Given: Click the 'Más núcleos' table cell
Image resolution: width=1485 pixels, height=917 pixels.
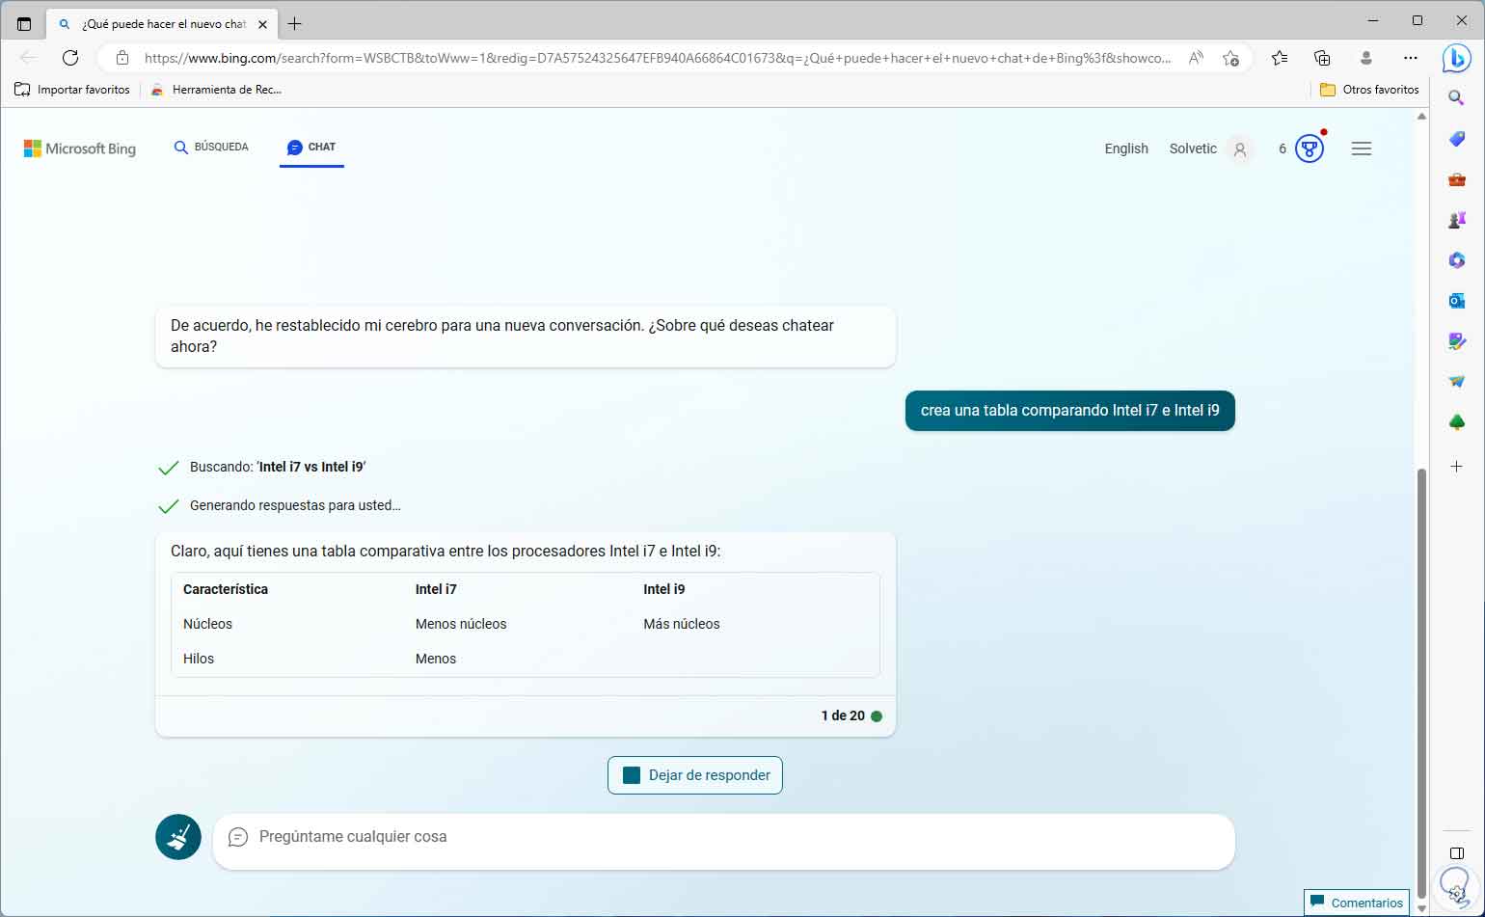Looking at the screenshot, I should pos(682,624).
